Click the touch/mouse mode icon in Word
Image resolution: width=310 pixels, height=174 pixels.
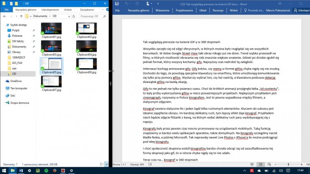coord(147,4)
